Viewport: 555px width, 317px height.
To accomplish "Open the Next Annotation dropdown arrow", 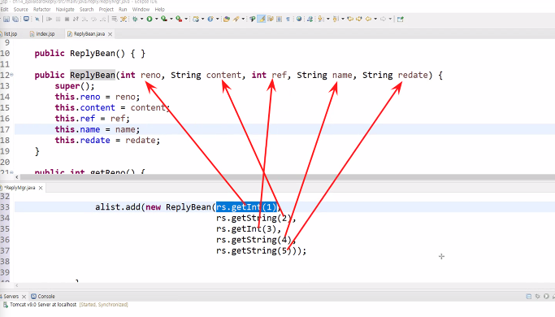I will click(x=327, y=20).
